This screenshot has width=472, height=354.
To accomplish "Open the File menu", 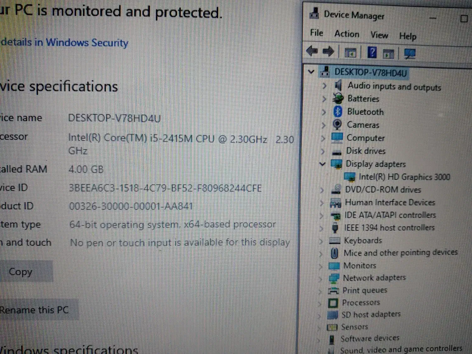I will click(316, 33).
